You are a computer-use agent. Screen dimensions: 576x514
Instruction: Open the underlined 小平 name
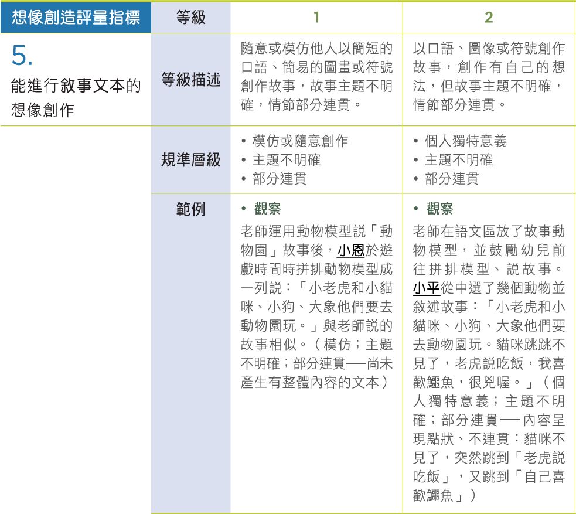426,288
